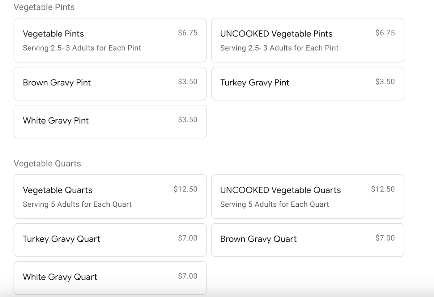This screenshot has height=297, width=434.
Task: Pick the White Gravy Pint item
Action: click(x=110, y=121)
